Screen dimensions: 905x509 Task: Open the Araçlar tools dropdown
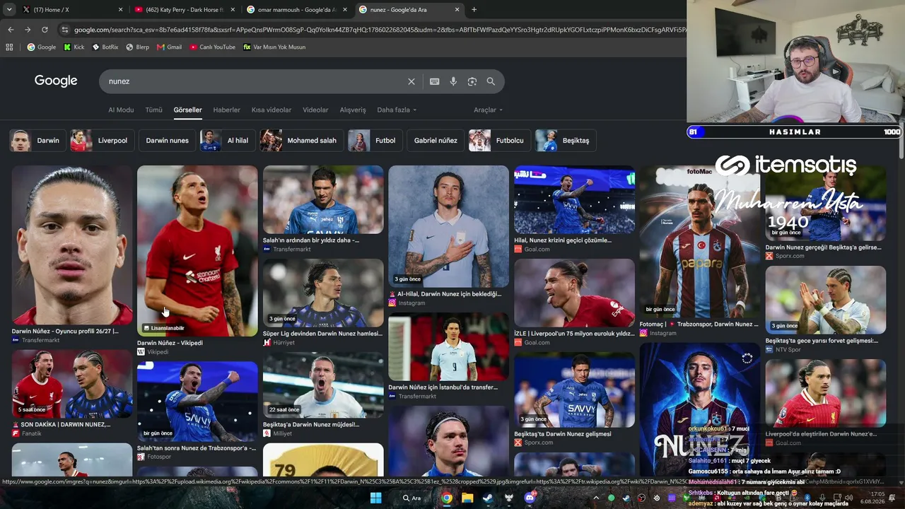488,110
